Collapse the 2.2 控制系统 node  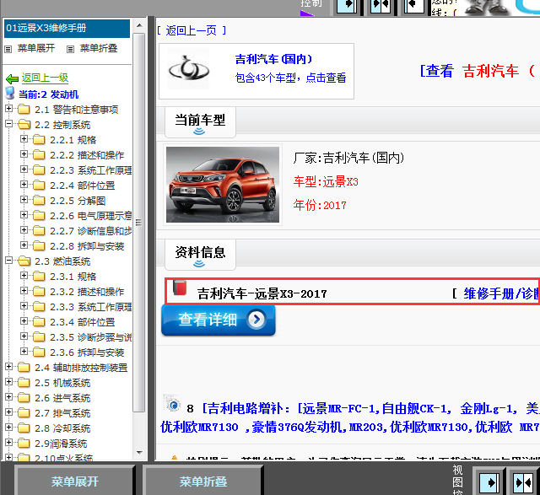pyautogui.click(x=9, y=124)
